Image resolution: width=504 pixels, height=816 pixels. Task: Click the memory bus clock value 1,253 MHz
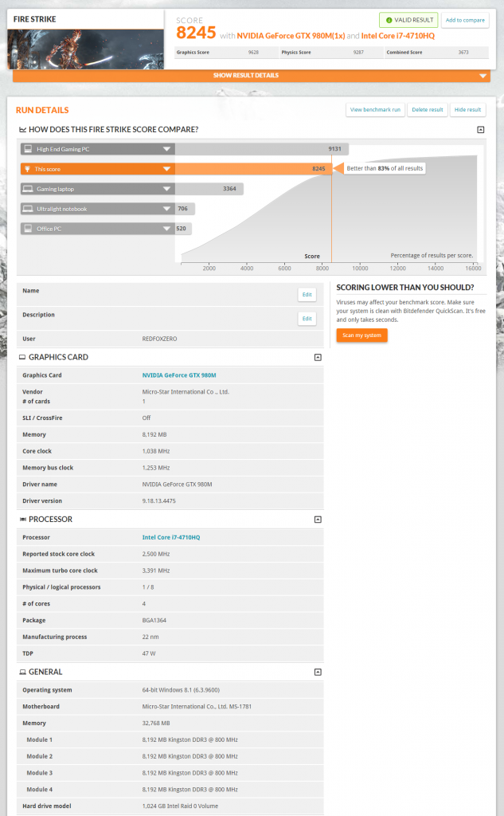pyautogui.click(x=156, y=468)
